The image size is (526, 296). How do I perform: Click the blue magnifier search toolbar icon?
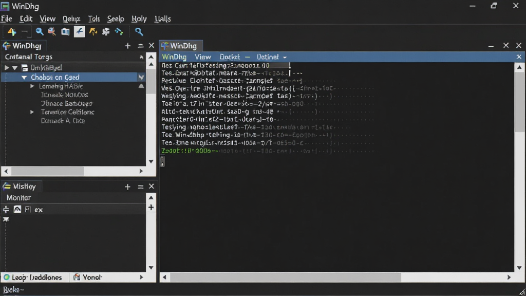39,31
